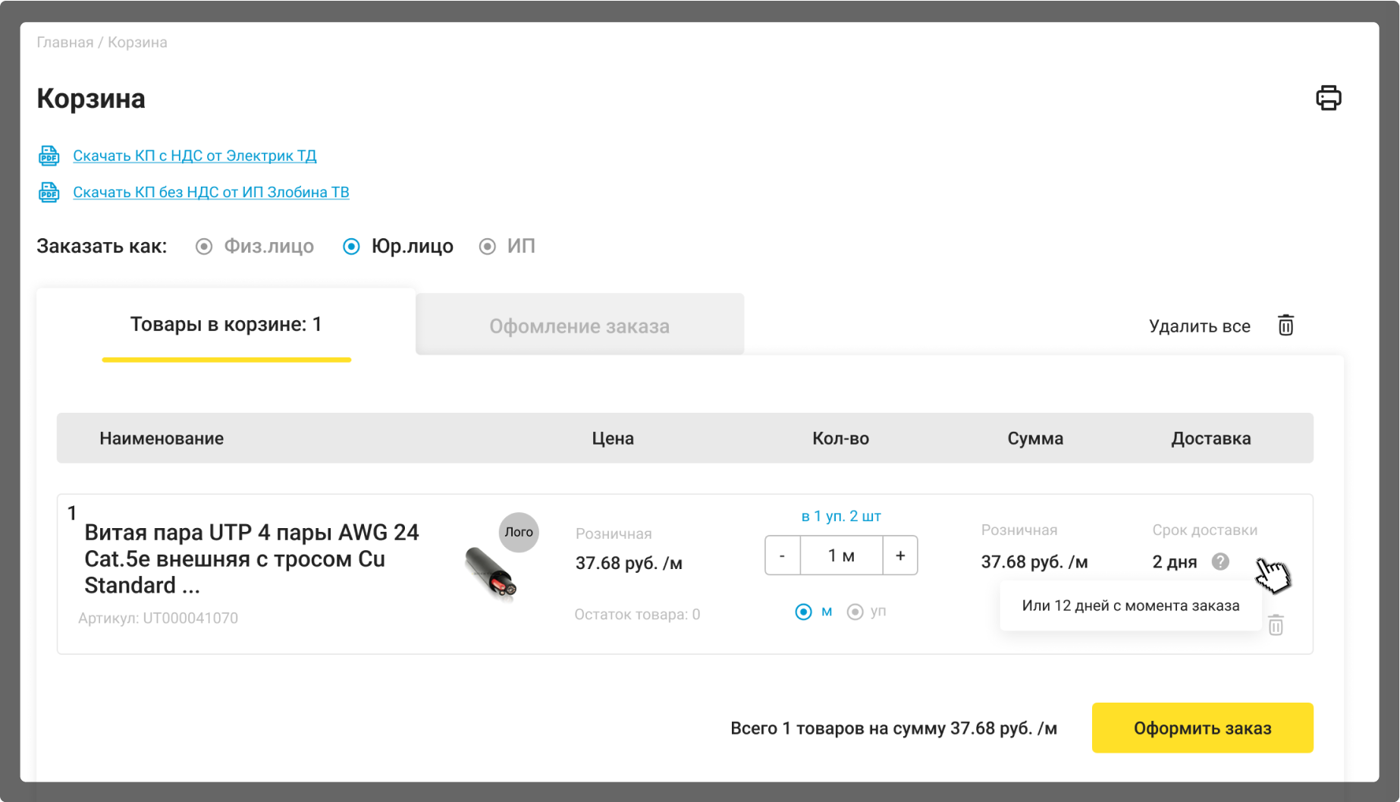
Task: Open the Товары в корзине tab
Action: (226, 325)
